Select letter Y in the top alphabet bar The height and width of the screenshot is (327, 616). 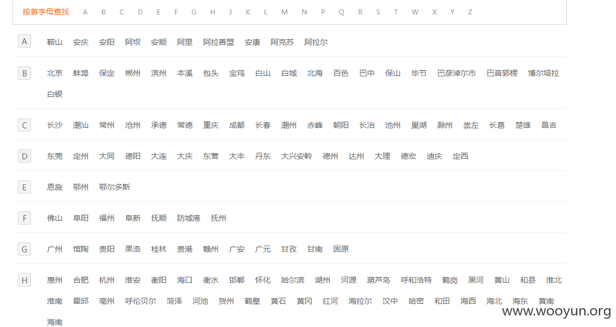[x=452, y=12]
